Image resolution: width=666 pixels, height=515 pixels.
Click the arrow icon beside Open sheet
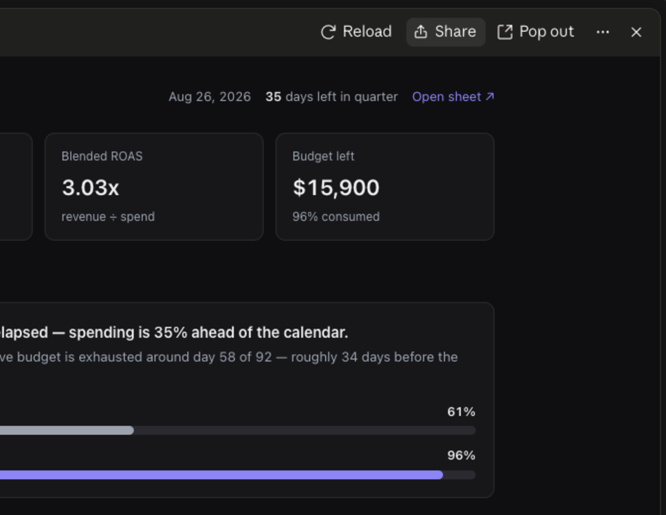(490, 96)
